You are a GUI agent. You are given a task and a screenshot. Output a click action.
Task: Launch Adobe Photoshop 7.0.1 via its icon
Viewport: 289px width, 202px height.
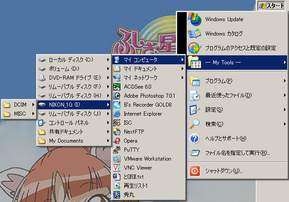pos(117,96)
